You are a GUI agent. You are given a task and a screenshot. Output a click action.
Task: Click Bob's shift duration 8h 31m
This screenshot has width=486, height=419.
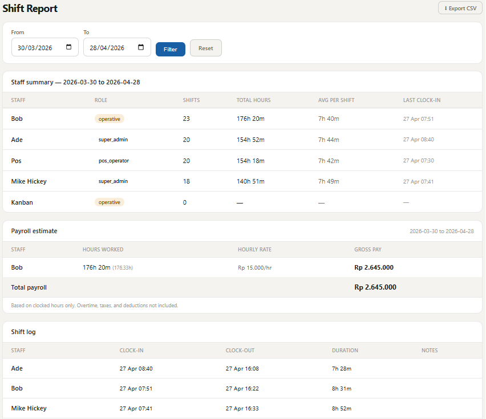click(x=342, y=388)
